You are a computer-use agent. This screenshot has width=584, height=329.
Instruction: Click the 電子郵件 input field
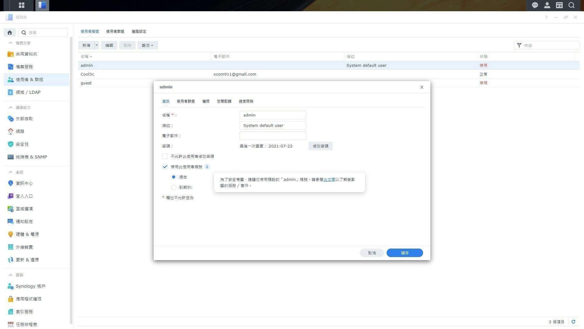[273, 136]
